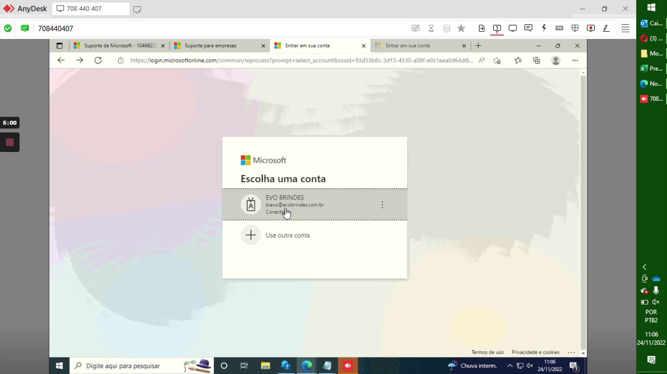Click the remote Windows Start button

click(59, 366)
